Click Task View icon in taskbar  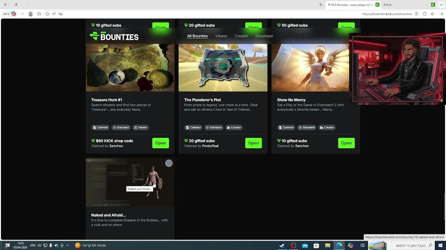pos(362,245)
